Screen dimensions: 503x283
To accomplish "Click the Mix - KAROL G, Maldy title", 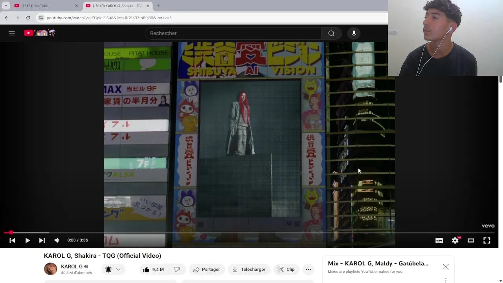I will (378, 263).
